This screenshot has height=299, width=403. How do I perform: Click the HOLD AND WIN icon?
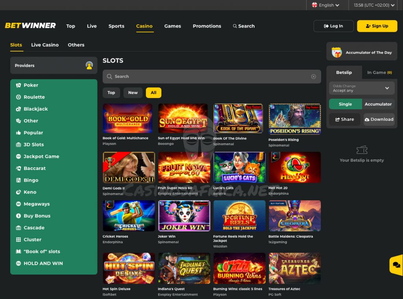pyautogui.click(x=18, y=263)
